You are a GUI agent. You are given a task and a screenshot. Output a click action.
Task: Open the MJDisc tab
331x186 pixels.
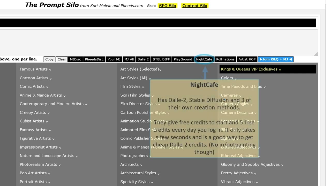(76, 59)
